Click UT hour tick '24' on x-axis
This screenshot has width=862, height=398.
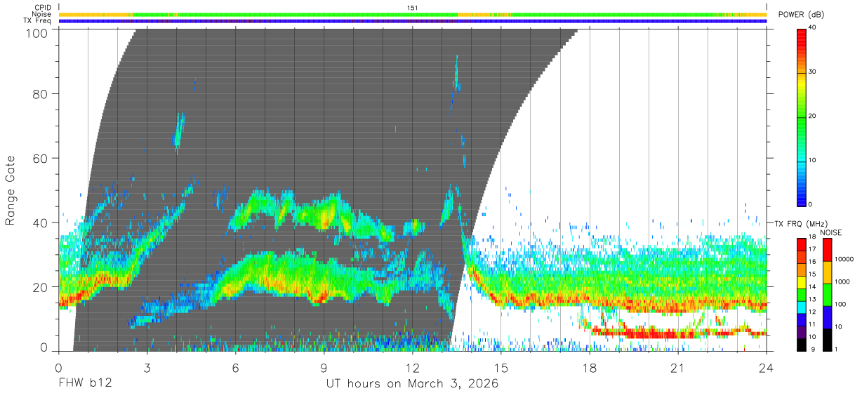[x=767, y=367]
